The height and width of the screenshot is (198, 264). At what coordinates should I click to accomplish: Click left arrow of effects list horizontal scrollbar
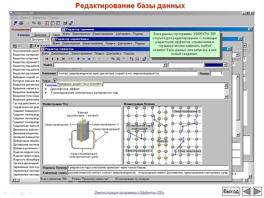pyautogui.click(x=14, y=180)
